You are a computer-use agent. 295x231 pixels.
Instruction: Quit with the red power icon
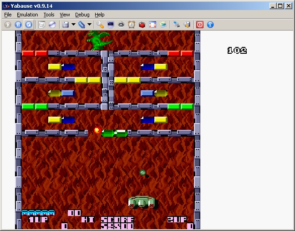click(200, 25)
